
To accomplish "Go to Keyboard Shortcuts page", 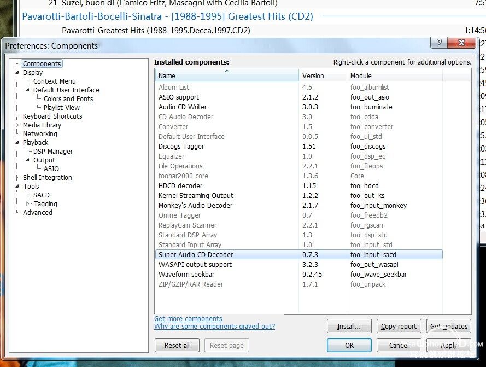I will [52, 116].
